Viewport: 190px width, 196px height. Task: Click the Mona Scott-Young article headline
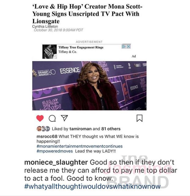coord(87,14)
